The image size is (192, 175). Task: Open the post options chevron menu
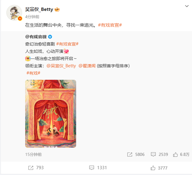click(x=187, y=6)
